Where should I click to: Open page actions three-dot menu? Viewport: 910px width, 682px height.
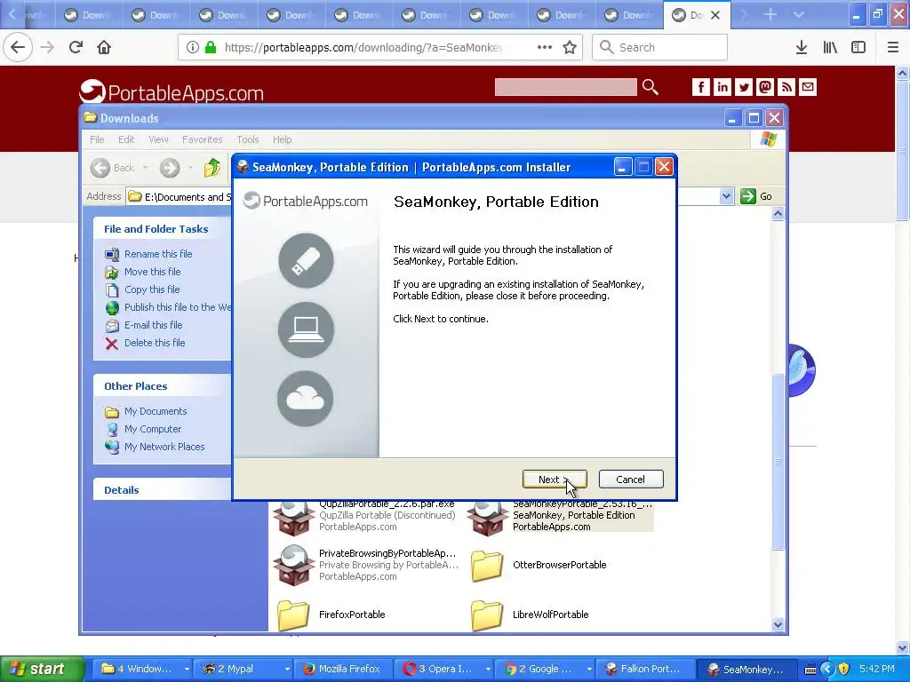pos(545,47)
